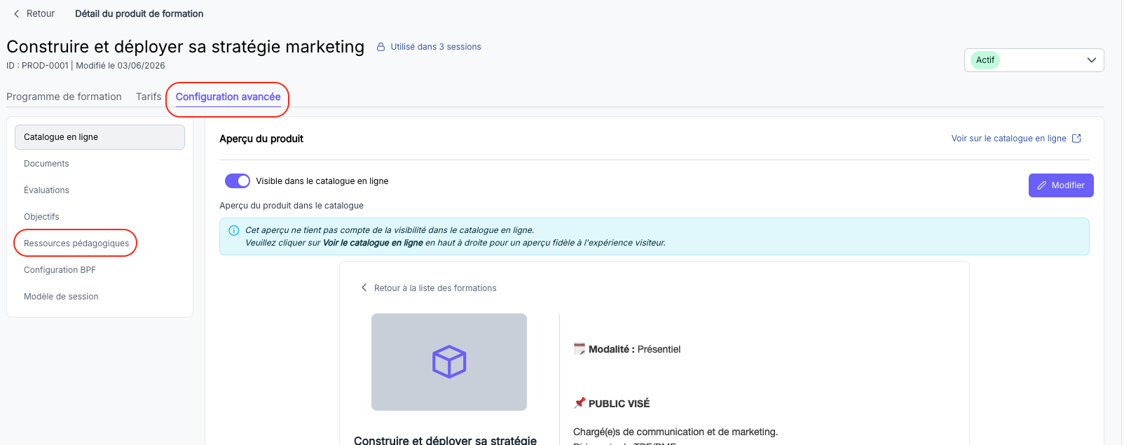Select Catalogue en ligne in sidebar
Screen dimensions: 1124x445
tap(100, 137)
